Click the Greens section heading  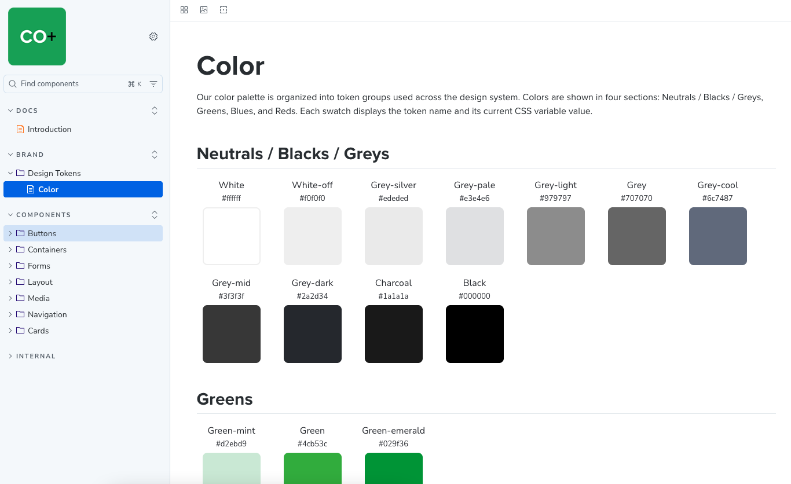(x=225, y=399)
